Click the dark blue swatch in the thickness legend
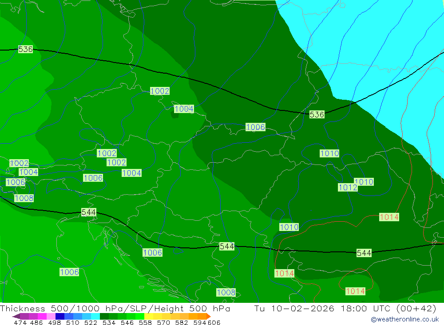444x325 pixels. point(60,316)
